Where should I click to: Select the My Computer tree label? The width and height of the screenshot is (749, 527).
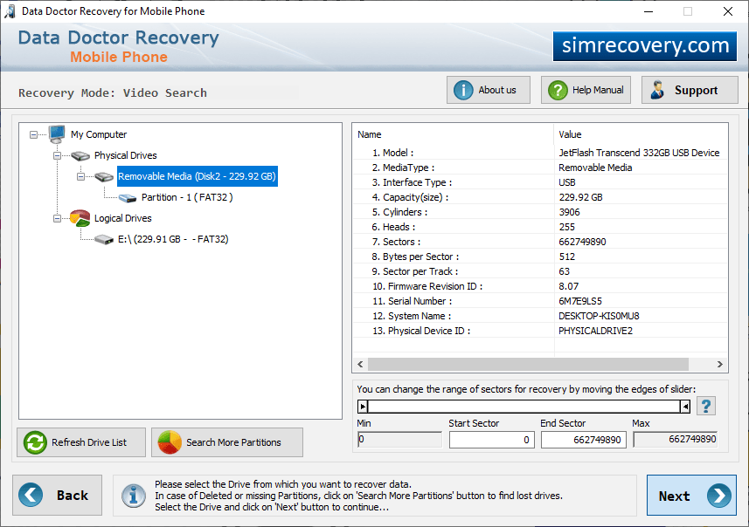point(99,134)
